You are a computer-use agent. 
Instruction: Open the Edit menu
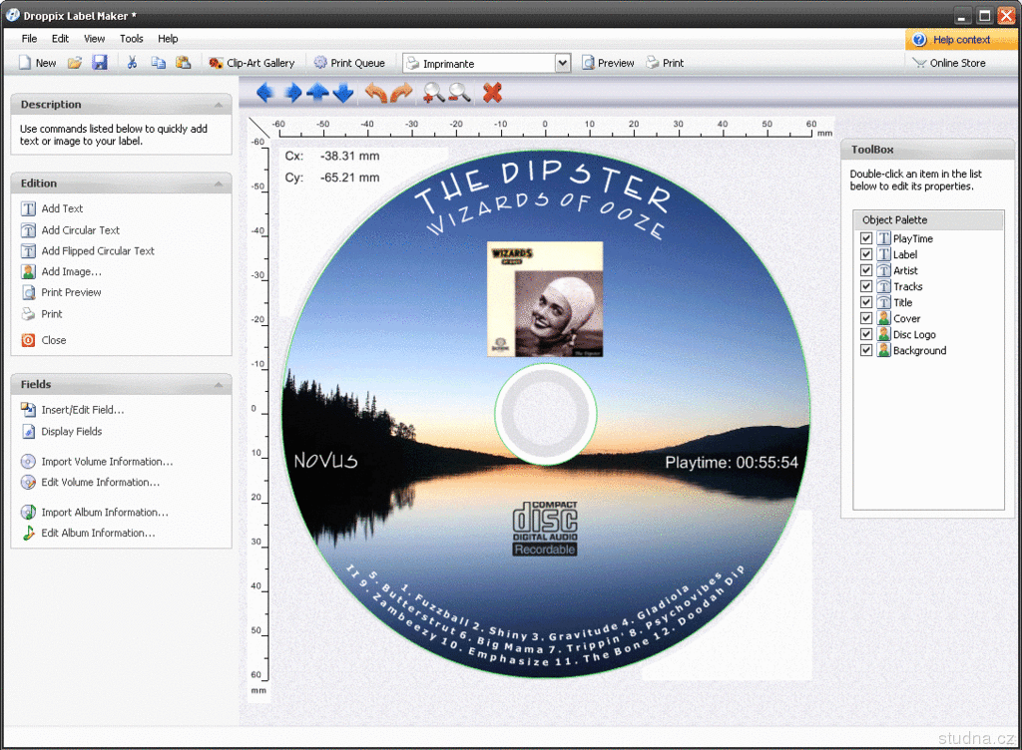tap(61, 39)
